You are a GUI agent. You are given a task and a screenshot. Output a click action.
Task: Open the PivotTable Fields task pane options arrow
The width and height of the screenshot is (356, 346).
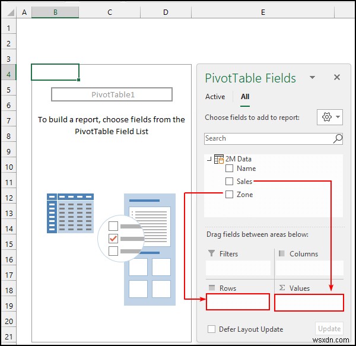[313, 77]
